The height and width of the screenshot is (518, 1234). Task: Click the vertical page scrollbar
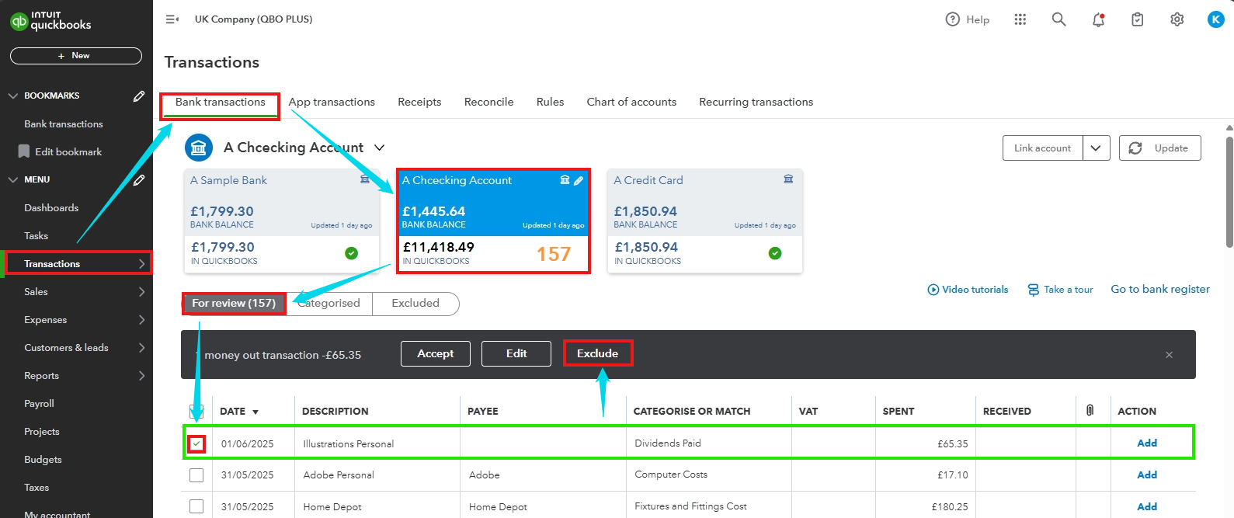(1229, 194)
